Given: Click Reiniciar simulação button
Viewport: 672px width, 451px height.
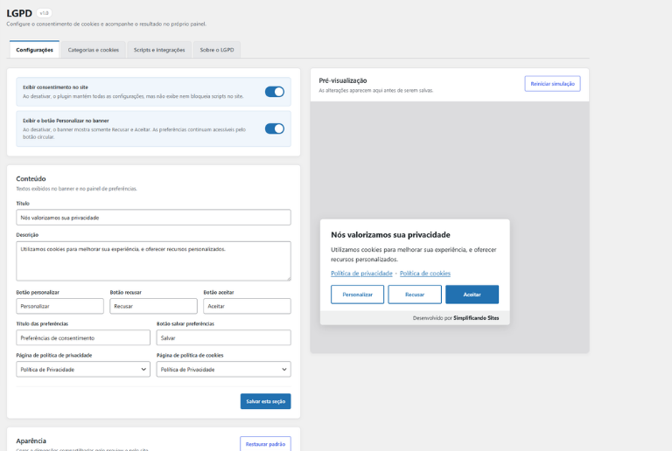Looking at the screenshot, I should point(552,84).
